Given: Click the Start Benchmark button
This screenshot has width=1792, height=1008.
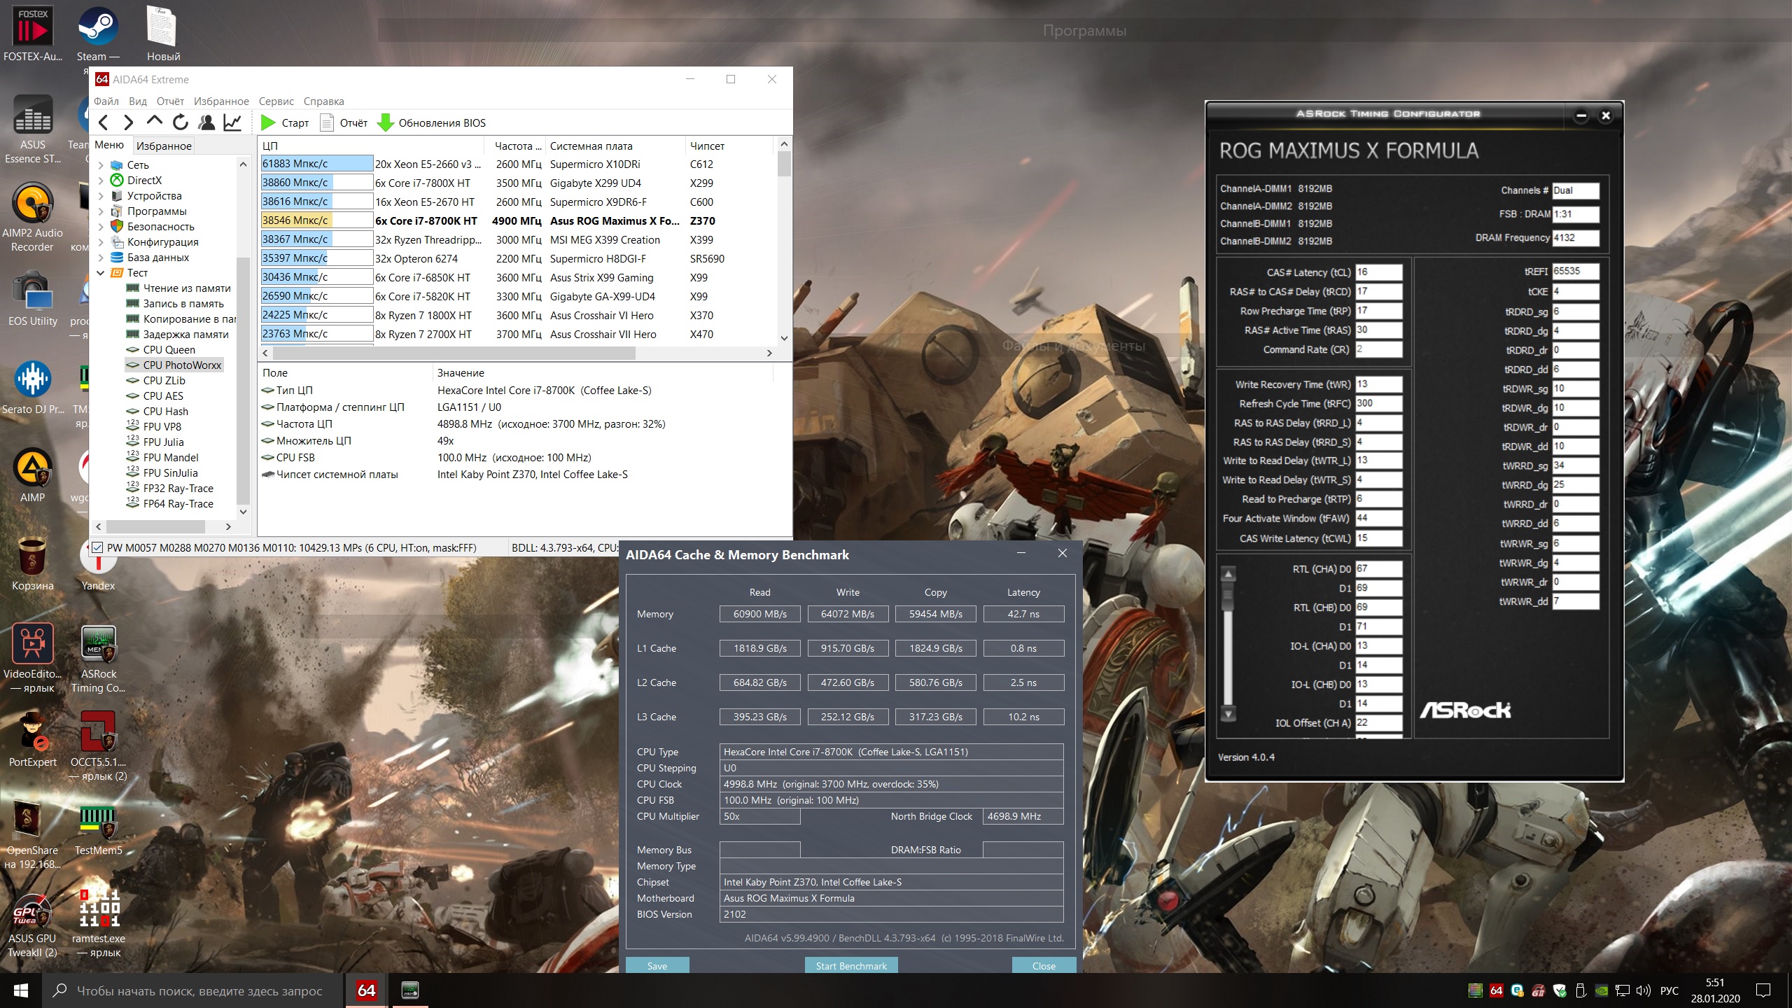Looking at the screenshot, I should tap(850, 965).
